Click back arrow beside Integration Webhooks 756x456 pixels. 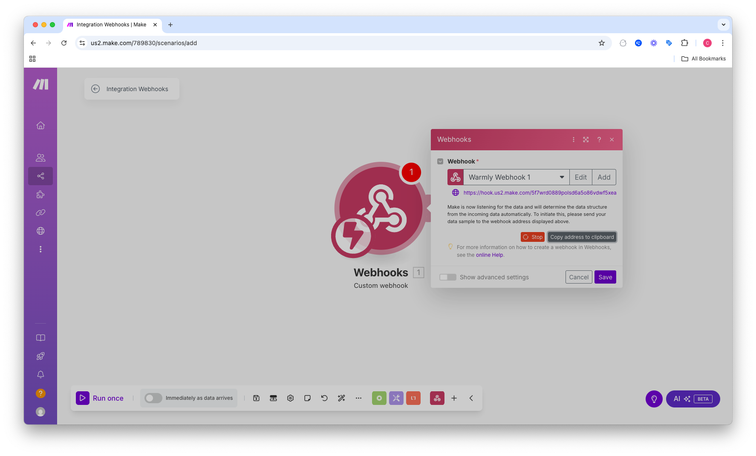click(95, 89)
